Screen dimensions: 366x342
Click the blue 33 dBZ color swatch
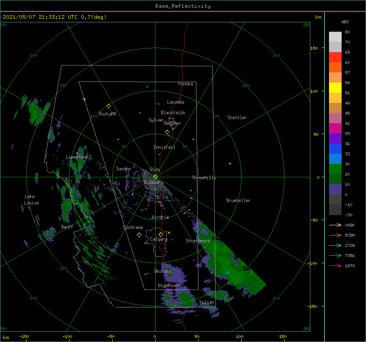(335, 149)
